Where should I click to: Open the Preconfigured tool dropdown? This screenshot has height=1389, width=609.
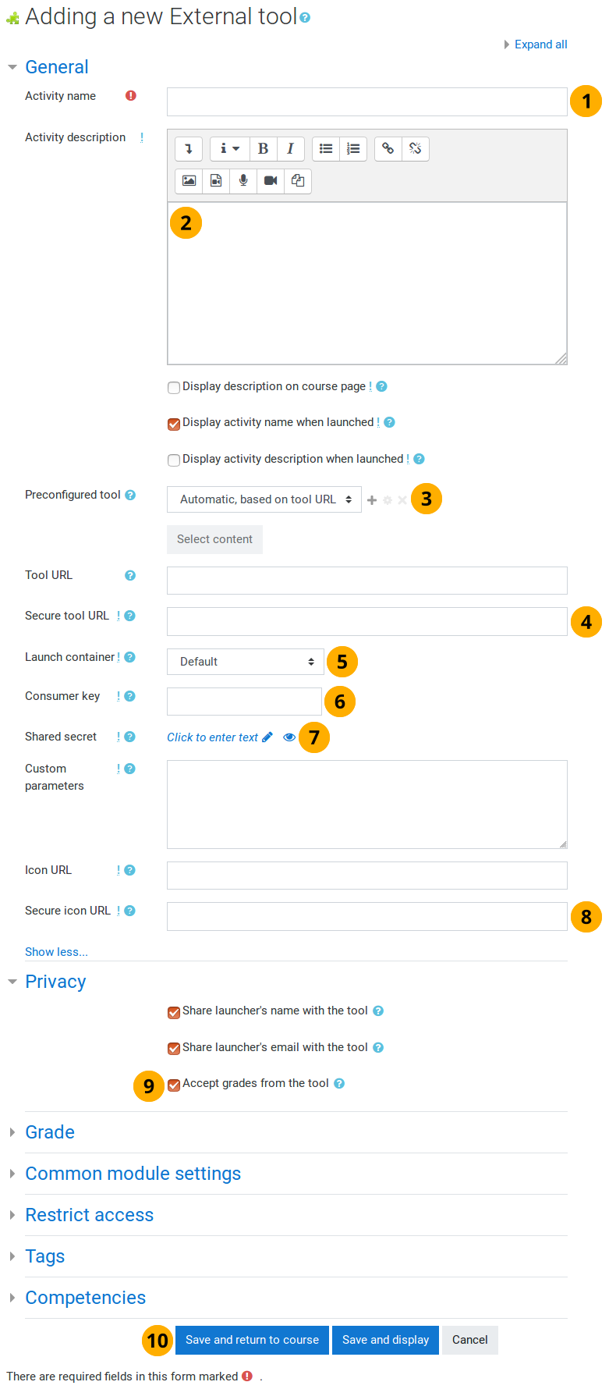click(x=264, y=499)
